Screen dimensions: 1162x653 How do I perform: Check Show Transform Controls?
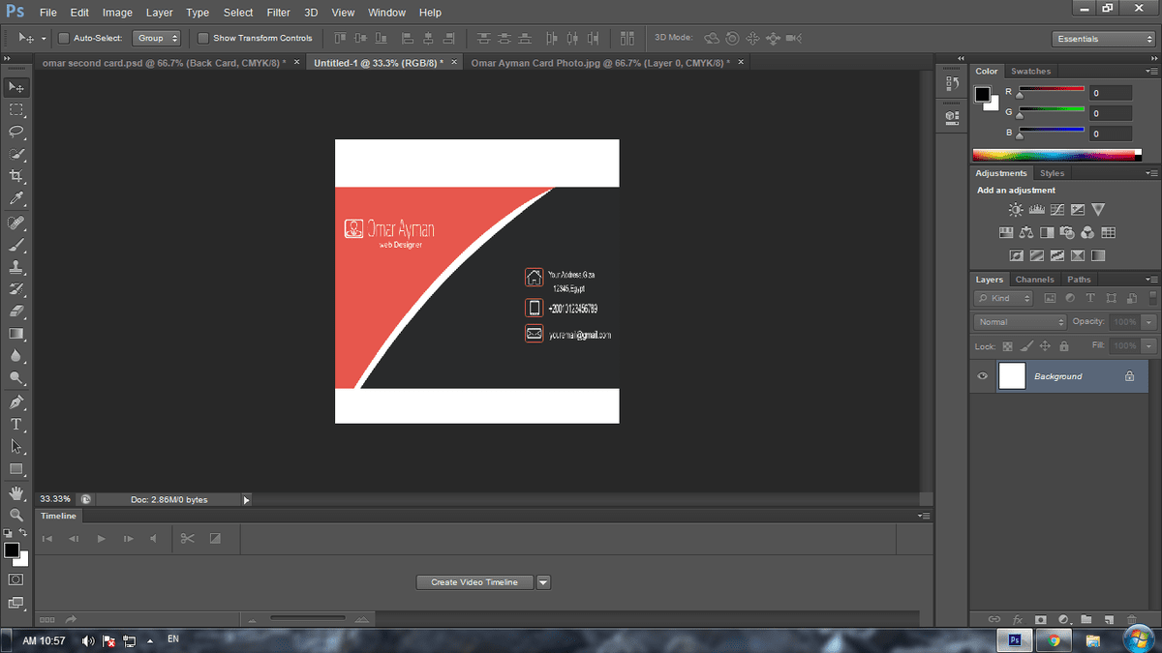203,38
